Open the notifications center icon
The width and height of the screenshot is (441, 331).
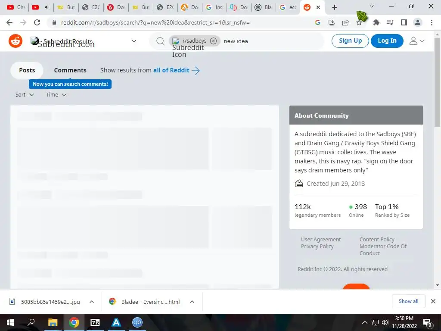point(428,322)
